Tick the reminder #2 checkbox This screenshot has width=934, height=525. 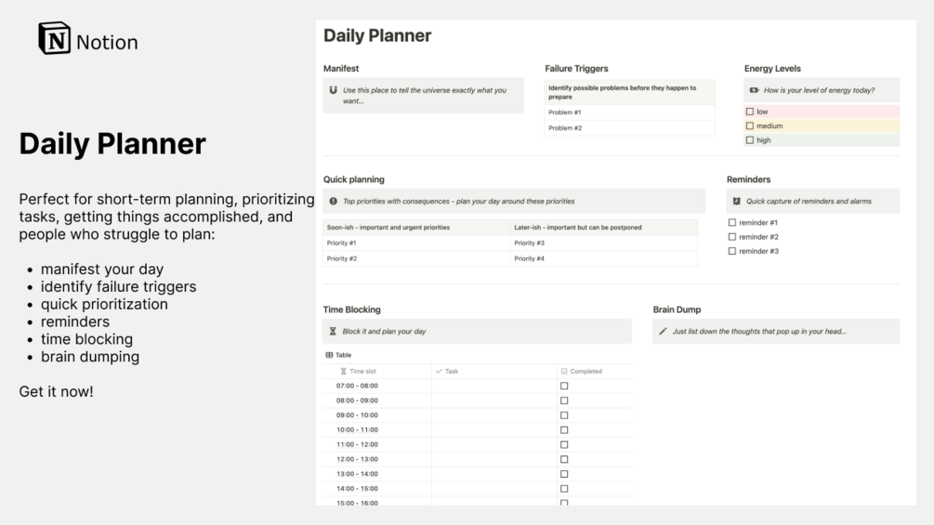tap(732, 237)
